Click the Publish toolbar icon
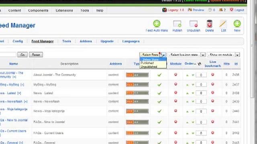 [177, 24]
